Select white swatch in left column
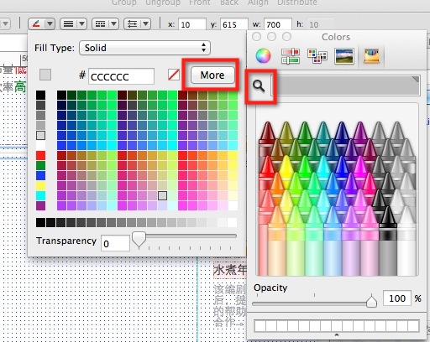Image resolution: width=430 pixels, height=342 pixels. tap(40, 145)
